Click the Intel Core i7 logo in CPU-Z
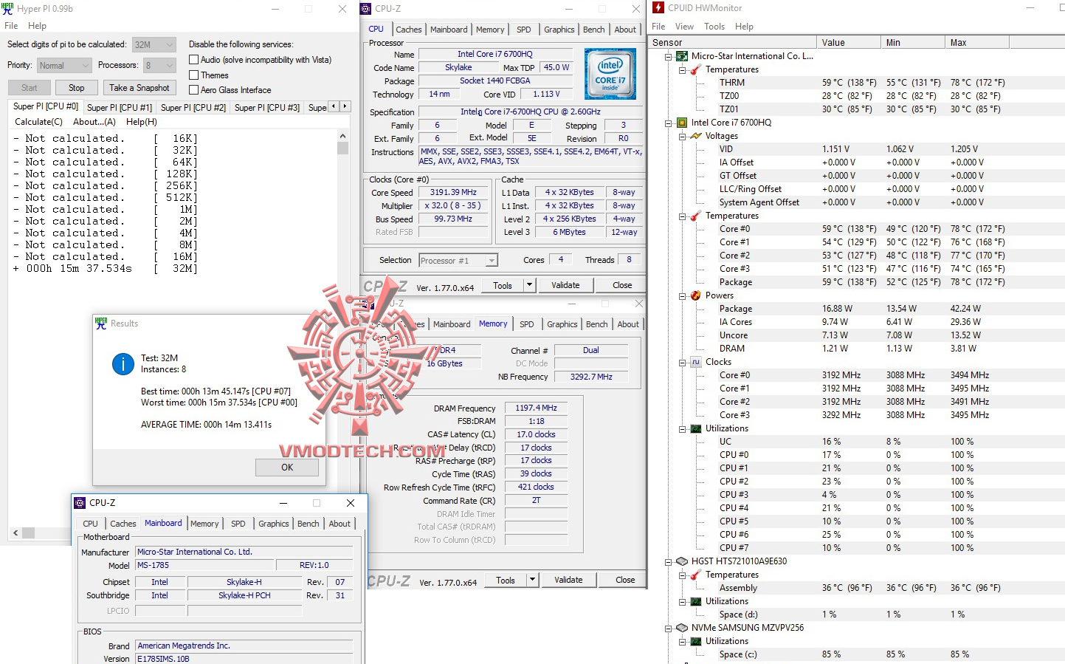1065x664 pixels. tap(610, 73)
